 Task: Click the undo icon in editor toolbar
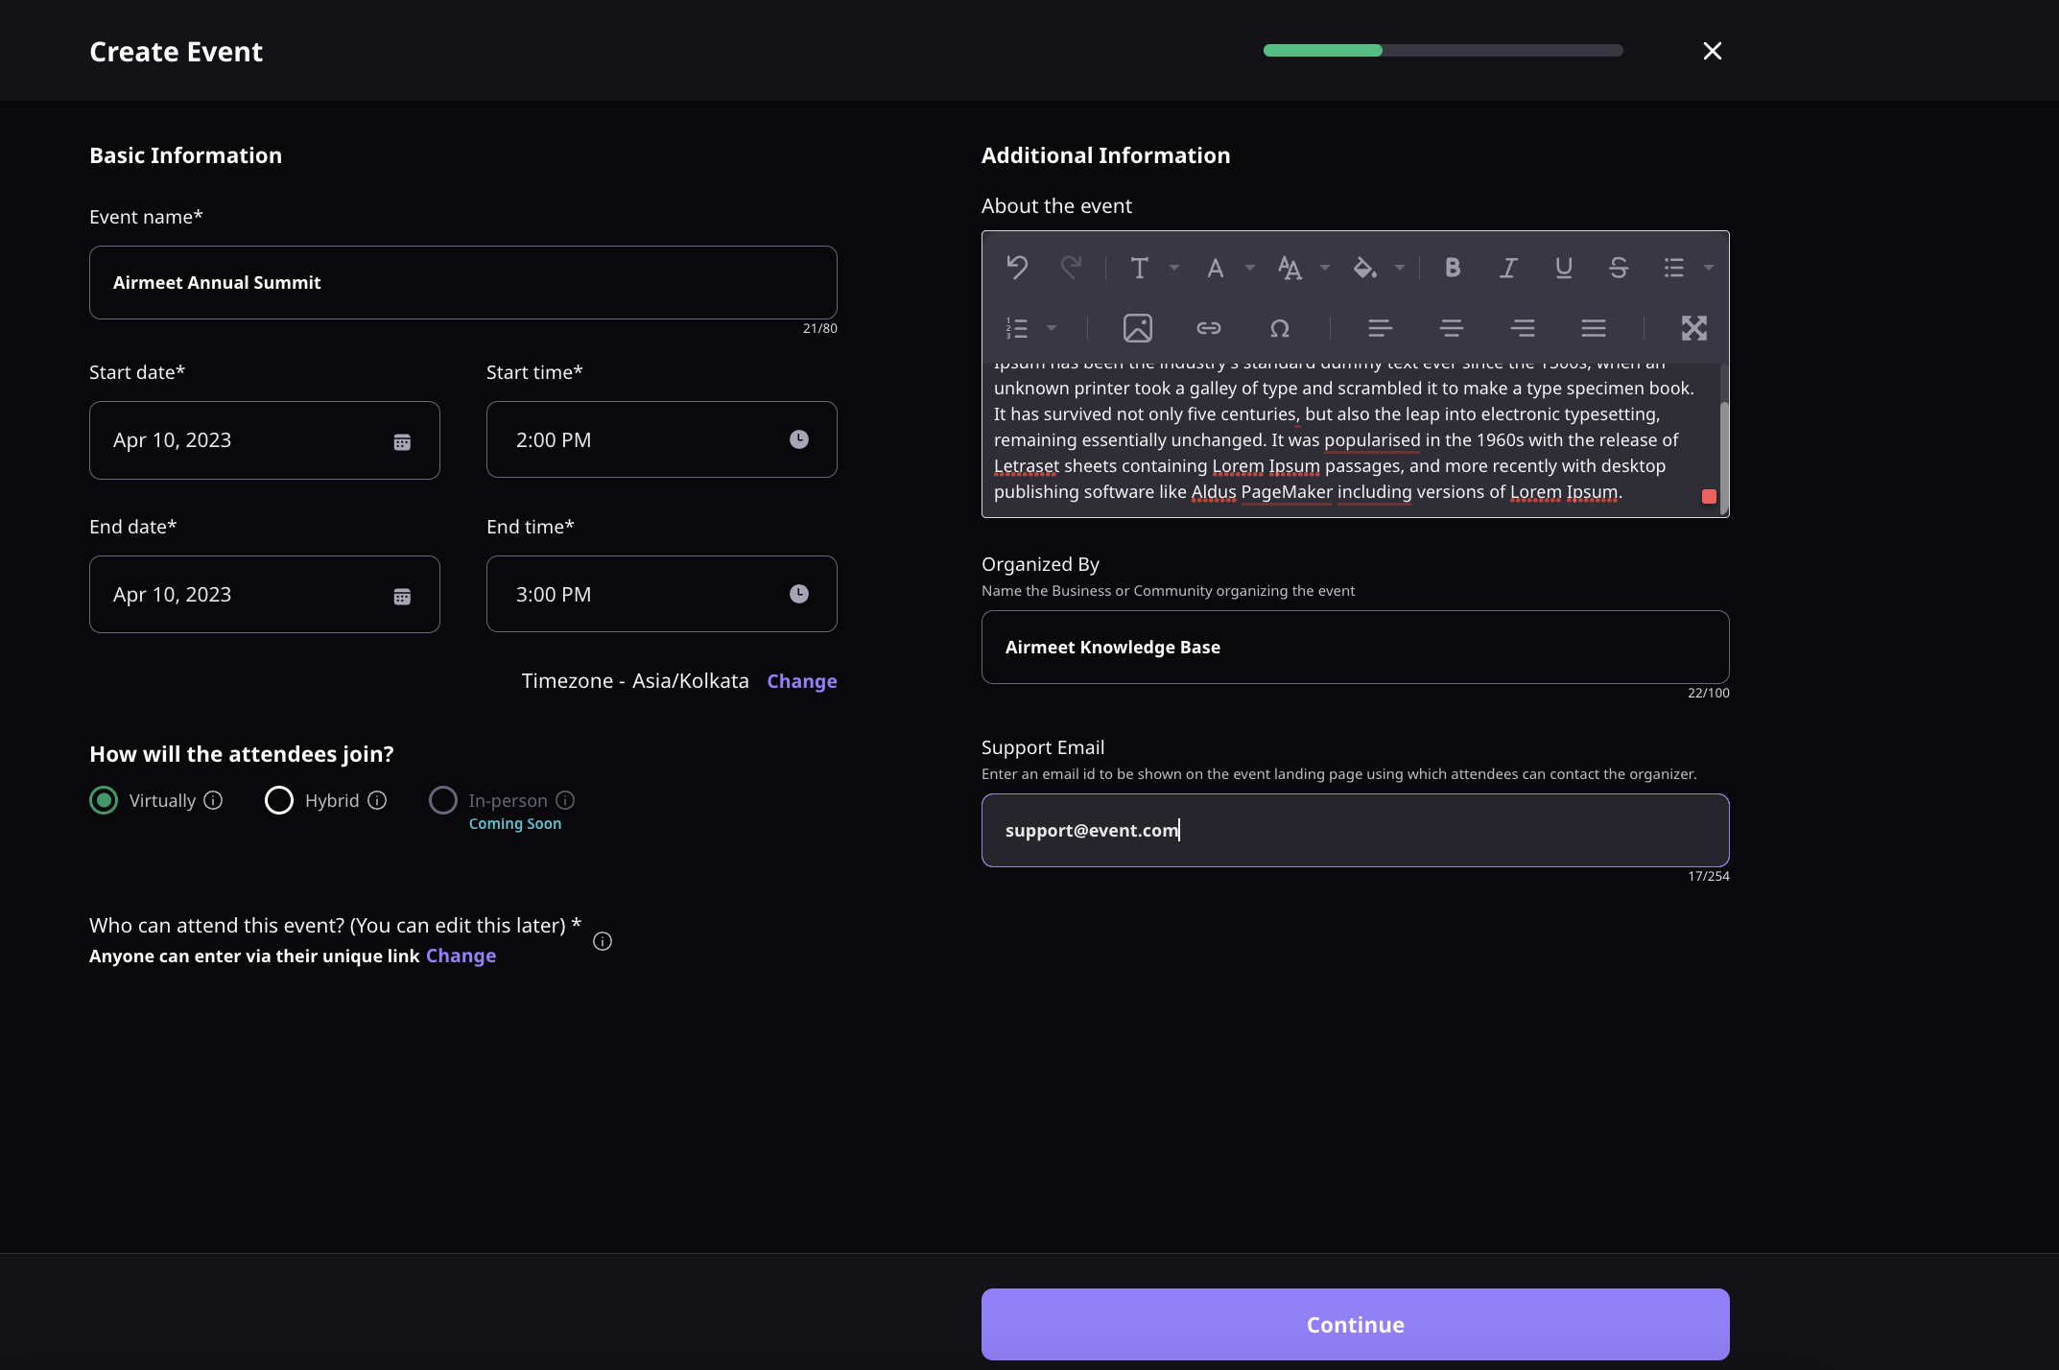1017,268
